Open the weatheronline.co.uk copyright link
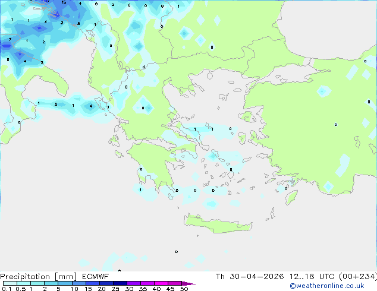Image resolution: width=377 pixels, height=291 pixels. [327, 286]
